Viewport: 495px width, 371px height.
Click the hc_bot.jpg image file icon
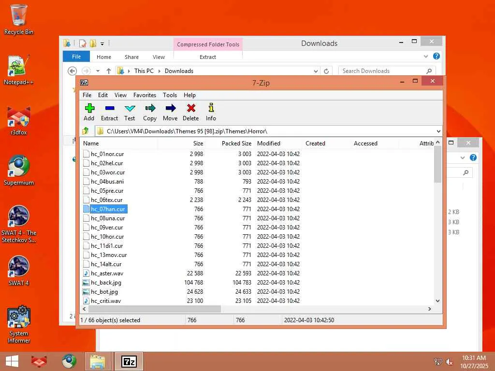(x=86, y=291)
